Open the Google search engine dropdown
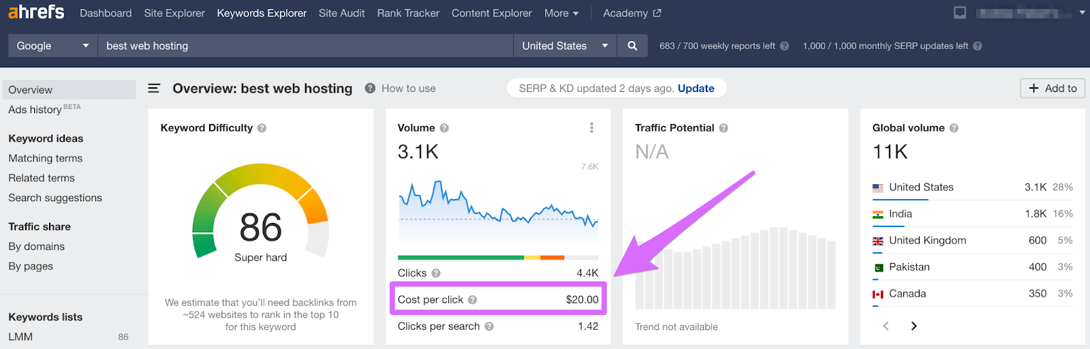The image size is (1090, 349). click(x=53, y=46)
